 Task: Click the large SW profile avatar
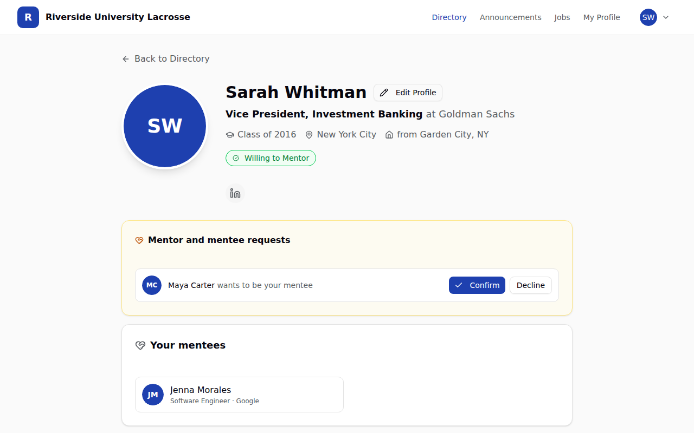[x=165, y=126]
